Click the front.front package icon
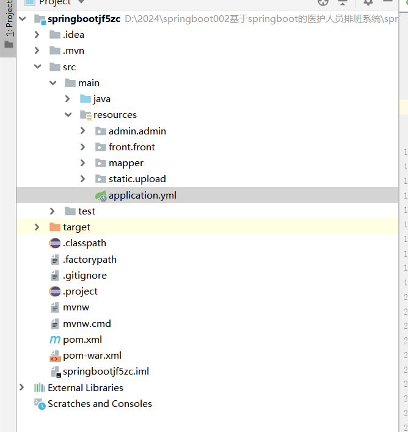The image size is (408, 432). tap(101, 147)
